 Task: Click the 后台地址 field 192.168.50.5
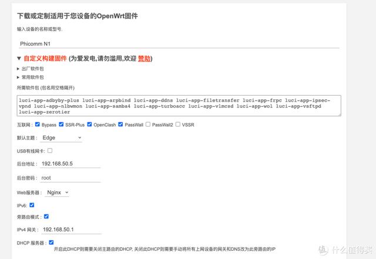pos(70,164)
